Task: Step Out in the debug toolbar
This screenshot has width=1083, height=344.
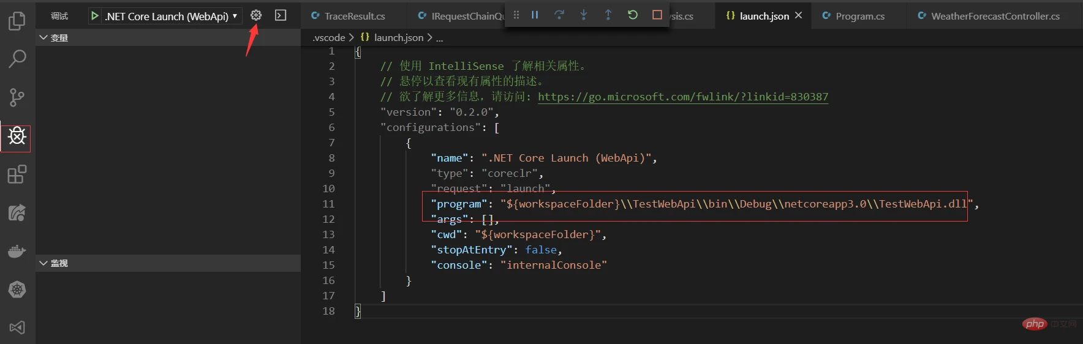Action: 608,15
